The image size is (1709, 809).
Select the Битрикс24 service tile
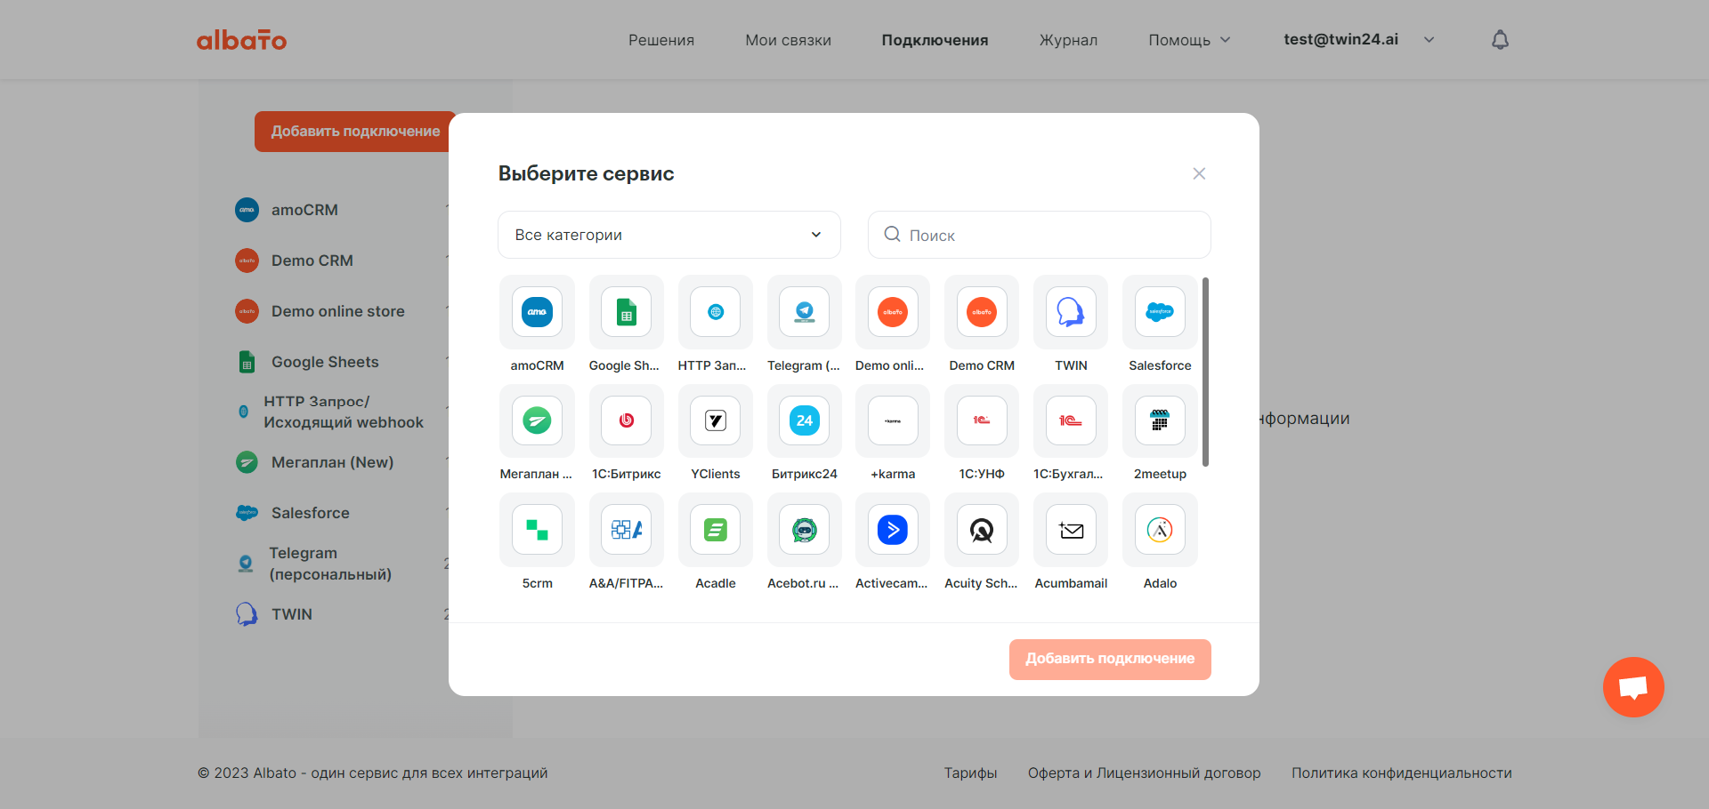coord(804,420)
